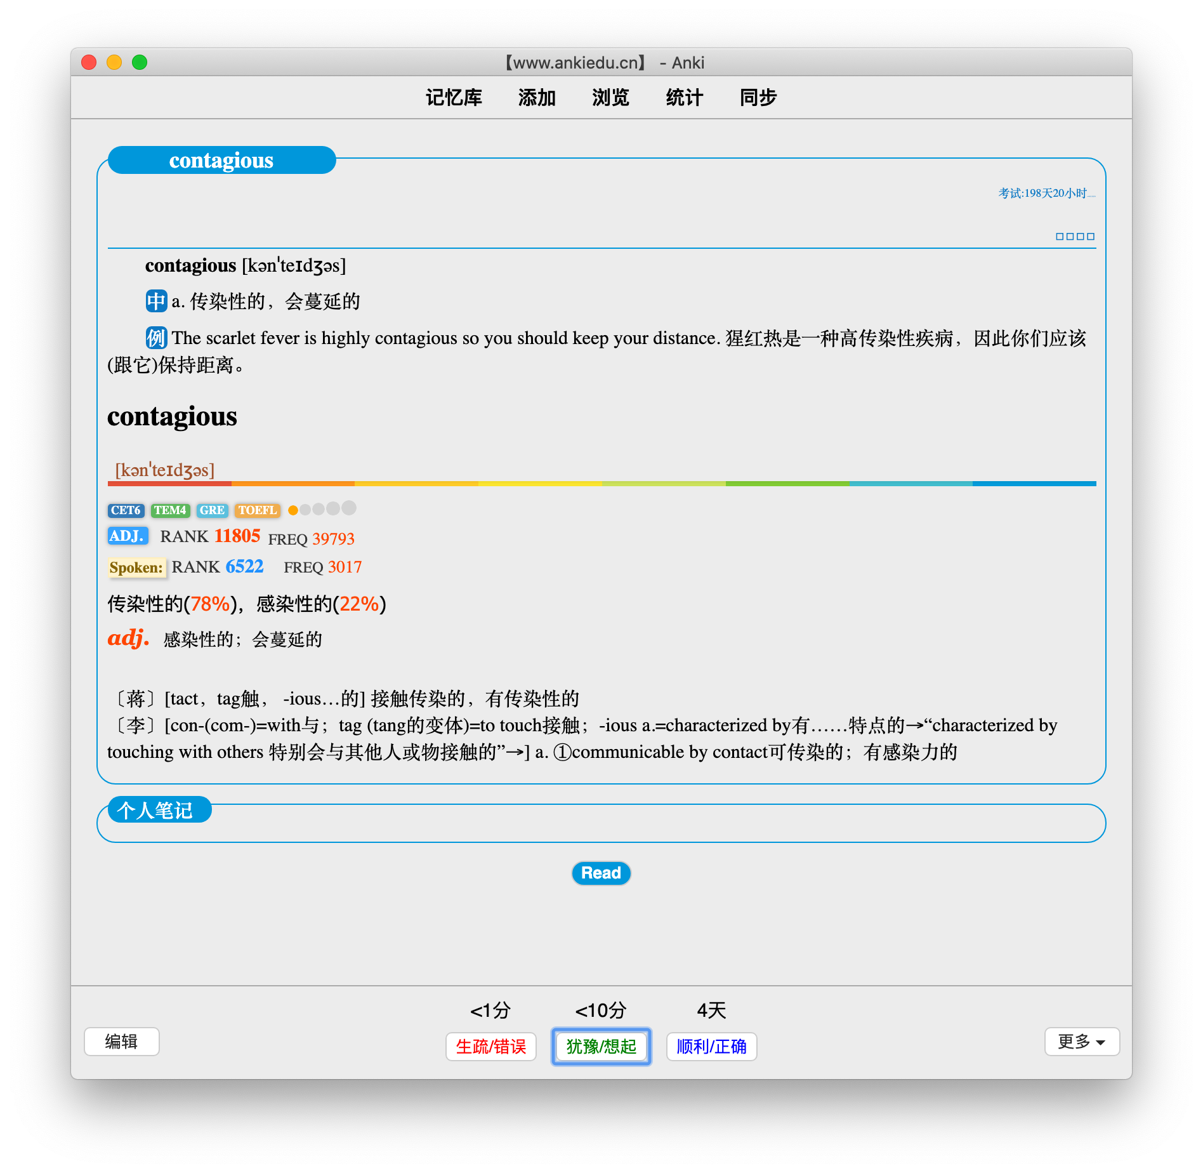Screen dimensions: 1203x1173
Task: Click the a. 传染性的，会蔓延的 definition
Action: (266, 301)
